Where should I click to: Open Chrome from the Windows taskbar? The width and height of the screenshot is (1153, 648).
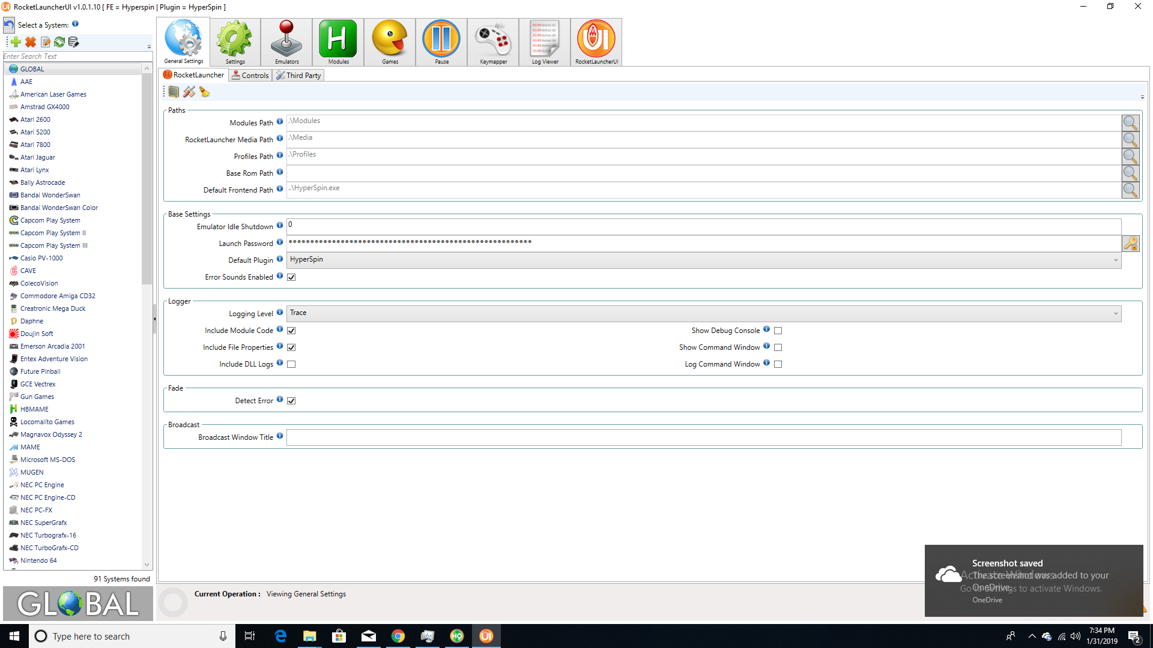click(398, 636)
